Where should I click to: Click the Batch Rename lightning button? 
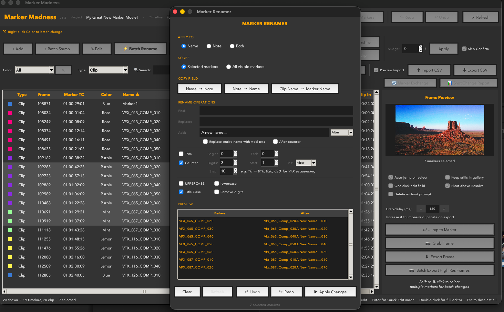pyautogui.click(x=140, y=49)
